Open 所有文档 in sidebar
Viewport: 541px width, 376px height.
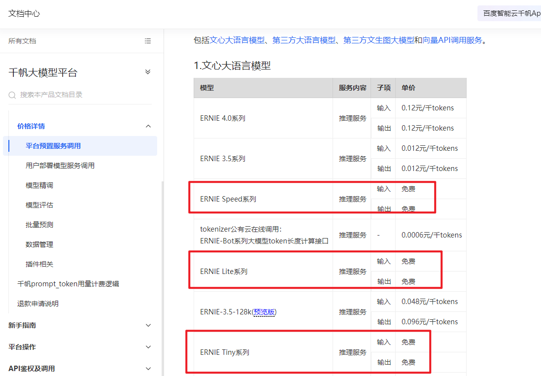coord(22,41)
